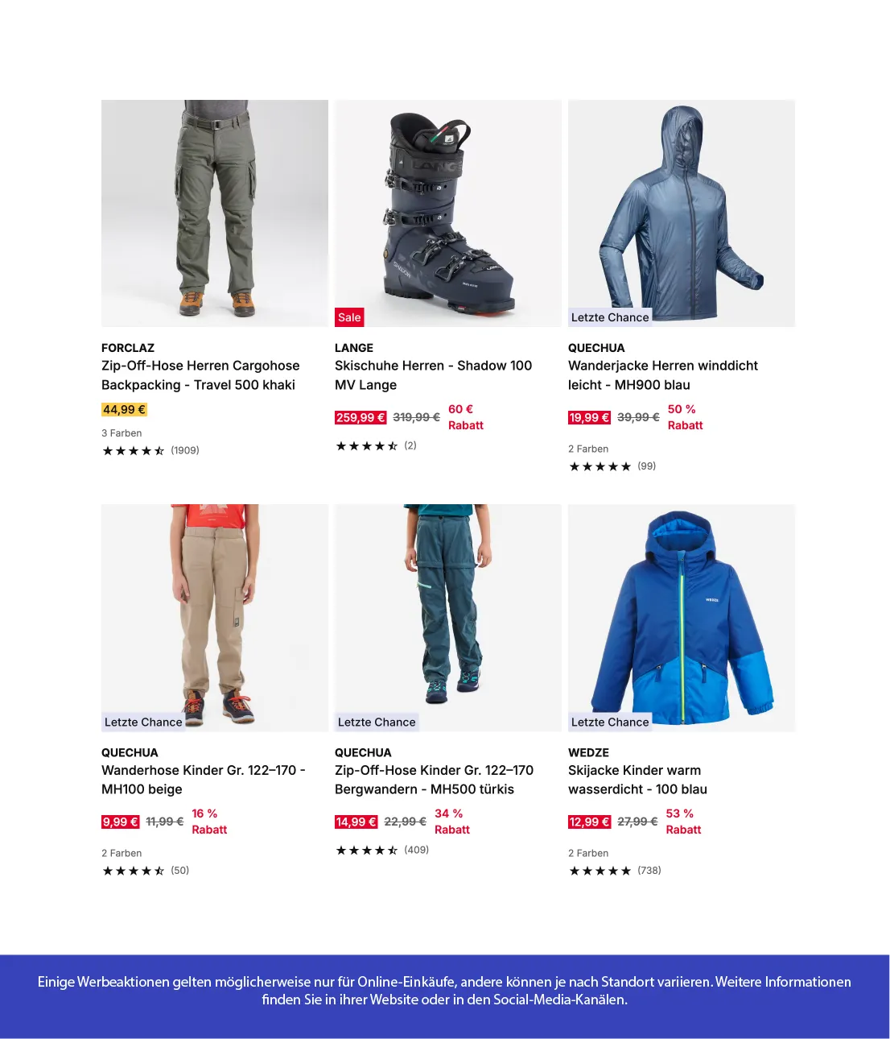Screen dimensions: 890x1039
Task: Click star rating with 1909 reviews
Action: [x=150, y=451]
